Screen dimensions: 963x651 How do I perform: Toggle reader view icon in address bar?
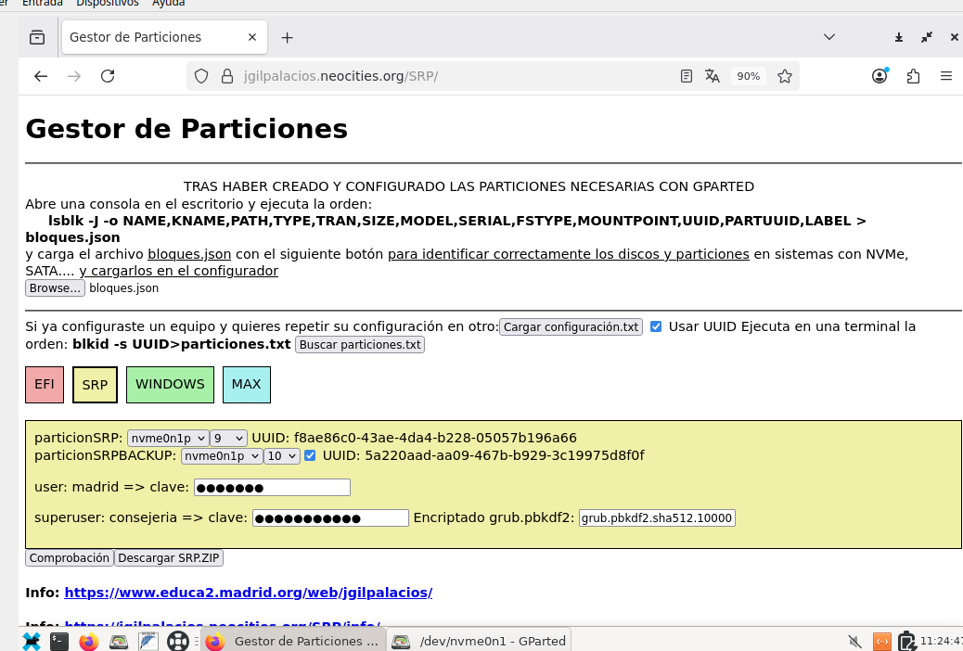tap(687, 76)
